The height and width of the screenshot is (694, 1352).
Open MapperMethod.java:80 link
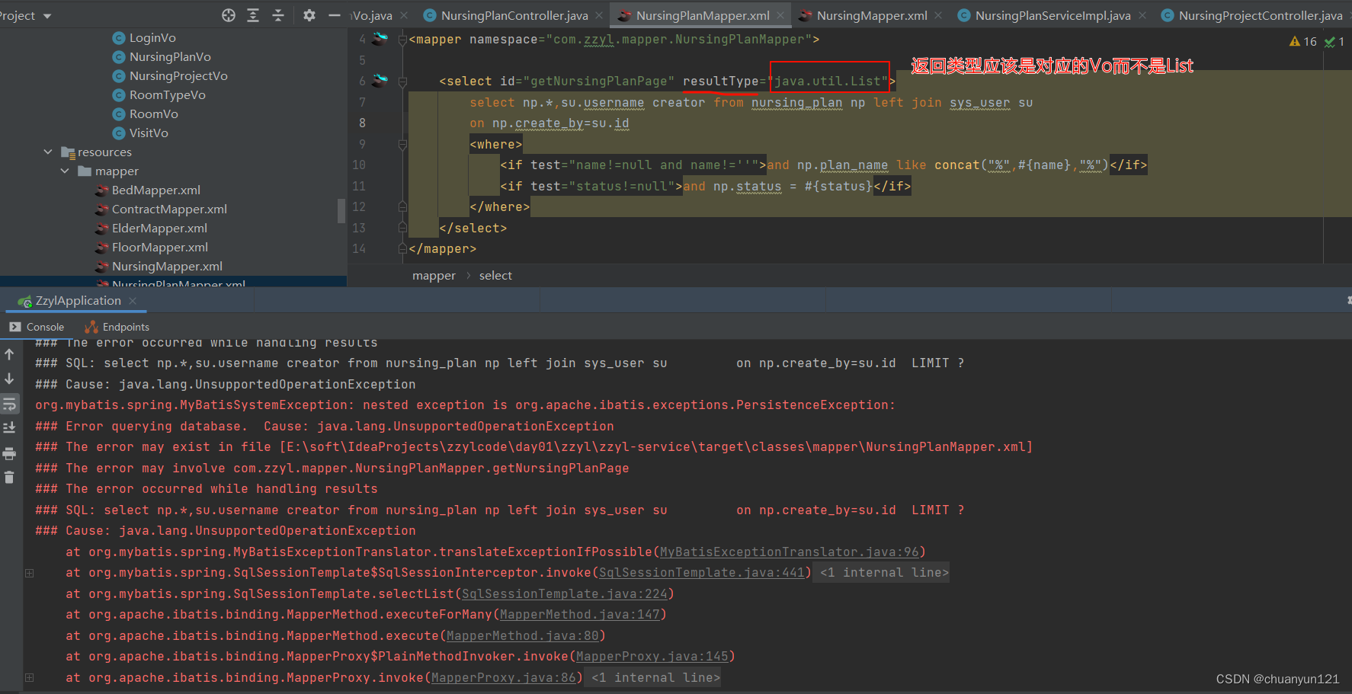point(522,635)
